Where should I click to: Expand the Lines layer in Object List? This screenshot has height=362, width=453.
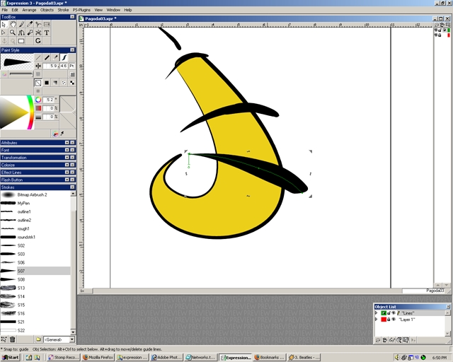[376, 313]
